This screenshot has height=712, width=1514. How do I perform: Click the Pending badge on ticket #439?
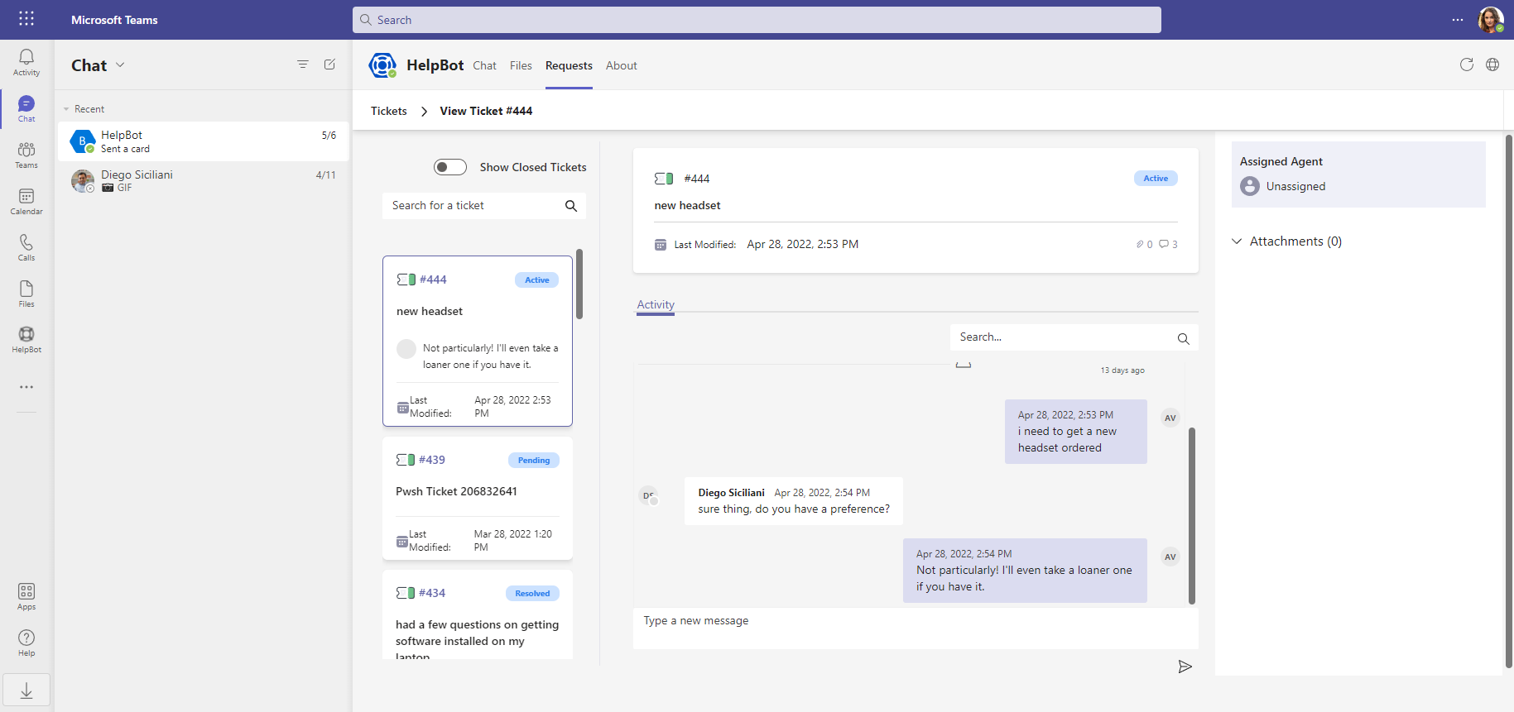pos(534,461)
